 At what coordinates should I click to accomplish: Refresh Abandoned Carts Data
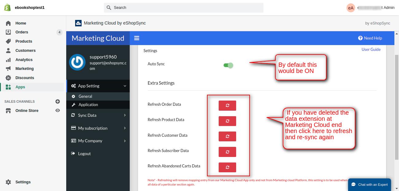tap(227, 167)
